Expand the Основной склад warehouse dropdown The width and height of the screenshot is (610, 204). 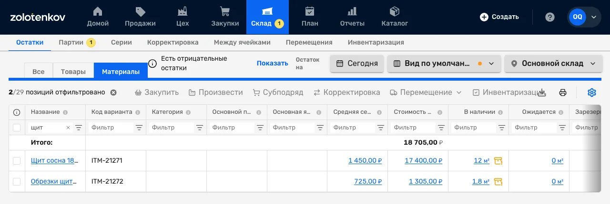(x=553, y=64)
